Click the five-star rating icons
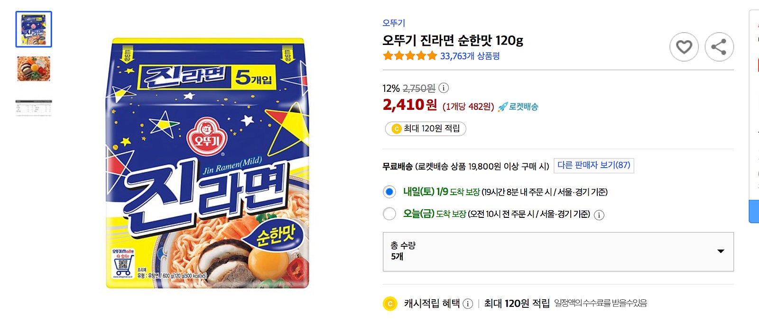 (410, 56)
